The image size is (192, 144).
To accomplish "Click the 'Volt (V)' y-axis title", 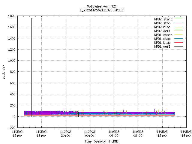I will point(4,72).
